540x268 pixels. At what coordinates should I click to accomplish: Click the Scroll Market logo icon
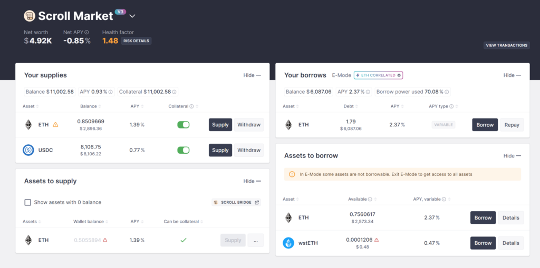click(30, 16)
